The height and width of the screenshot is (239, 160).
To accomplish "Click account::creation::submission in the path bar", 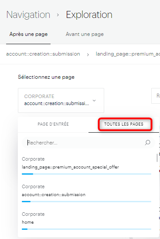I will coord(43,54).
